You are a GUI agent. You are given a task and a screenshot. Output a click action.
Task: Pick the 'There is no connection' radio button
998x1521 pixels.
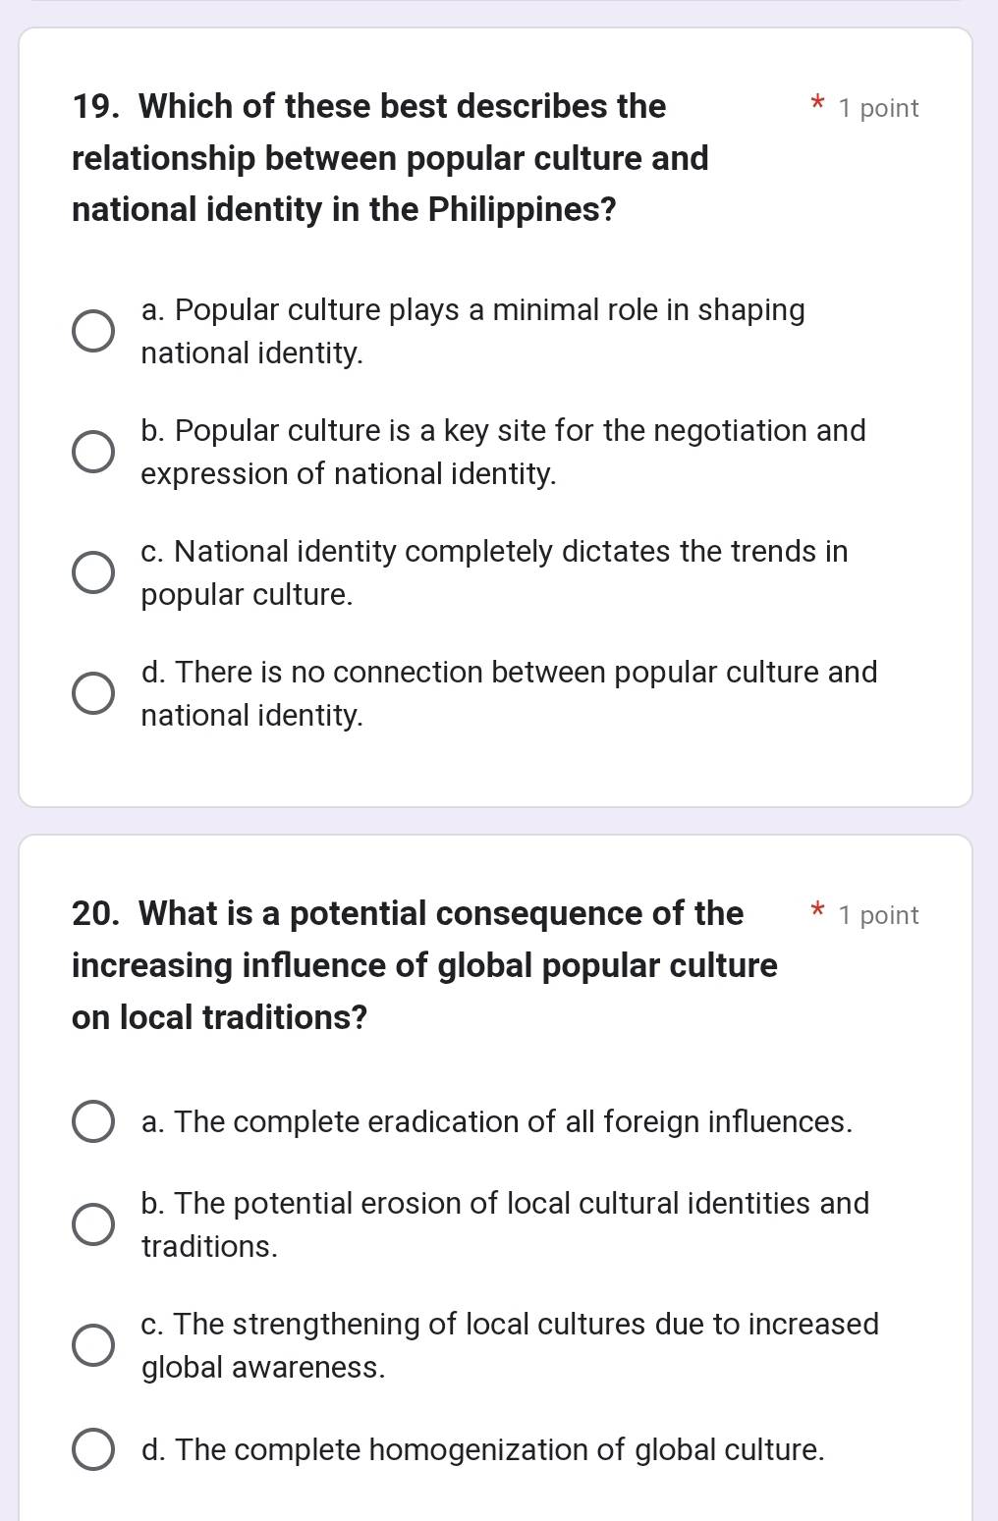tap(93, 694)
